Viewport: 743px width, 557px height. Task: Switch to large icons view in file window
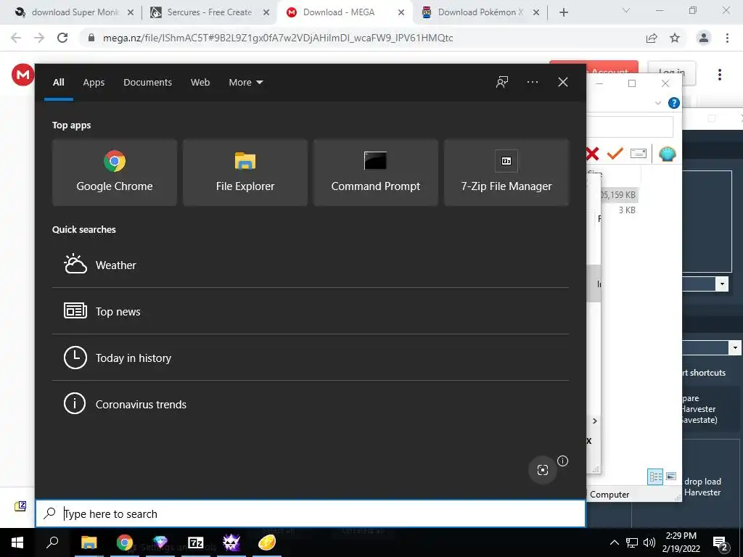[x=671, y=476]
